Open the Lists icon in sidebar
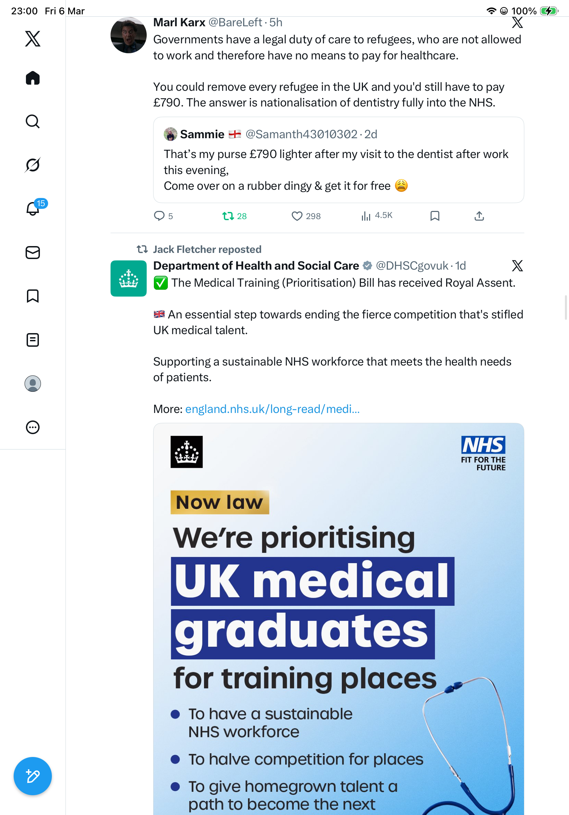This screenshot has width=569, height=815. click(33, 340)
